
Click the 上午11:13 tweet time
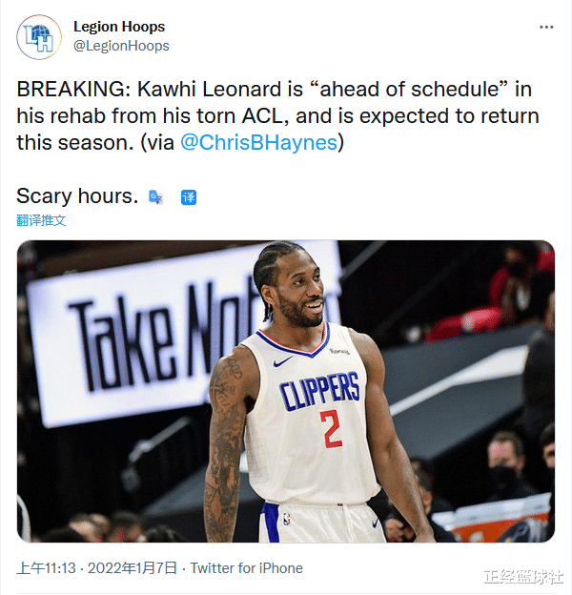pos(48,568)
